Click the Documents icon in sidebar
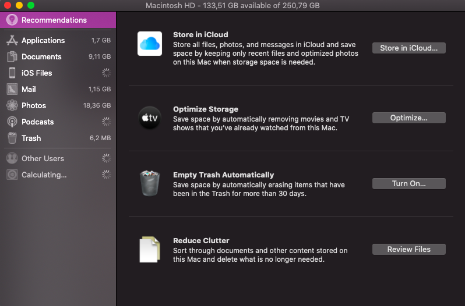The height and width of the screenshot is (306, 465). pyautogui.click(x=12, y=56)
